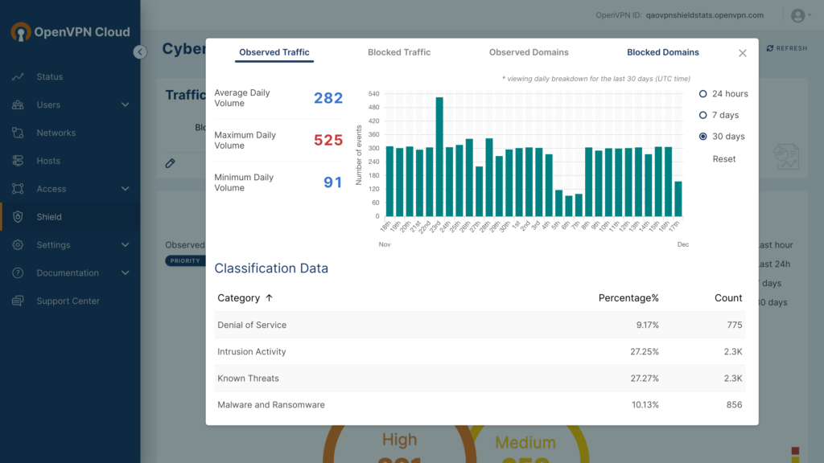Click the OpenVPN Cloud logo icon
Image resolution: width=824 pixels, height=463 pixels.
coord(20,32)
